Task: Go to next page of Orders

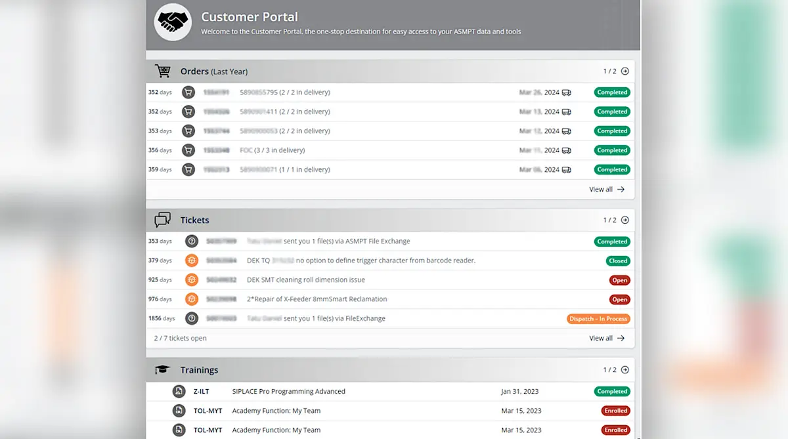Action: click(x=624, y=72)
